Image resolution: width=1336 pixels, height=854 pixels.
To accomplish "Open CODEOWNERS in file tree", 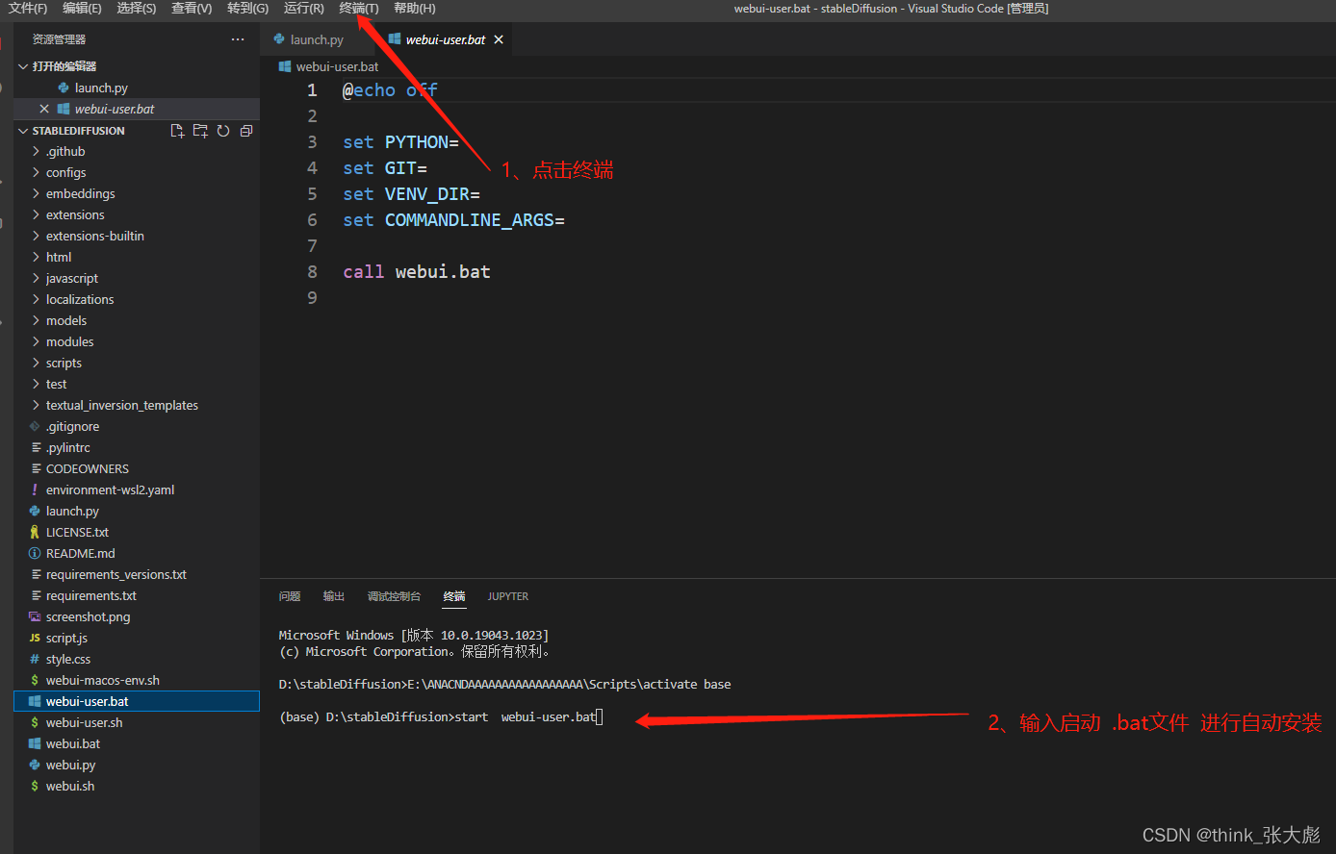I will [137, 468].
